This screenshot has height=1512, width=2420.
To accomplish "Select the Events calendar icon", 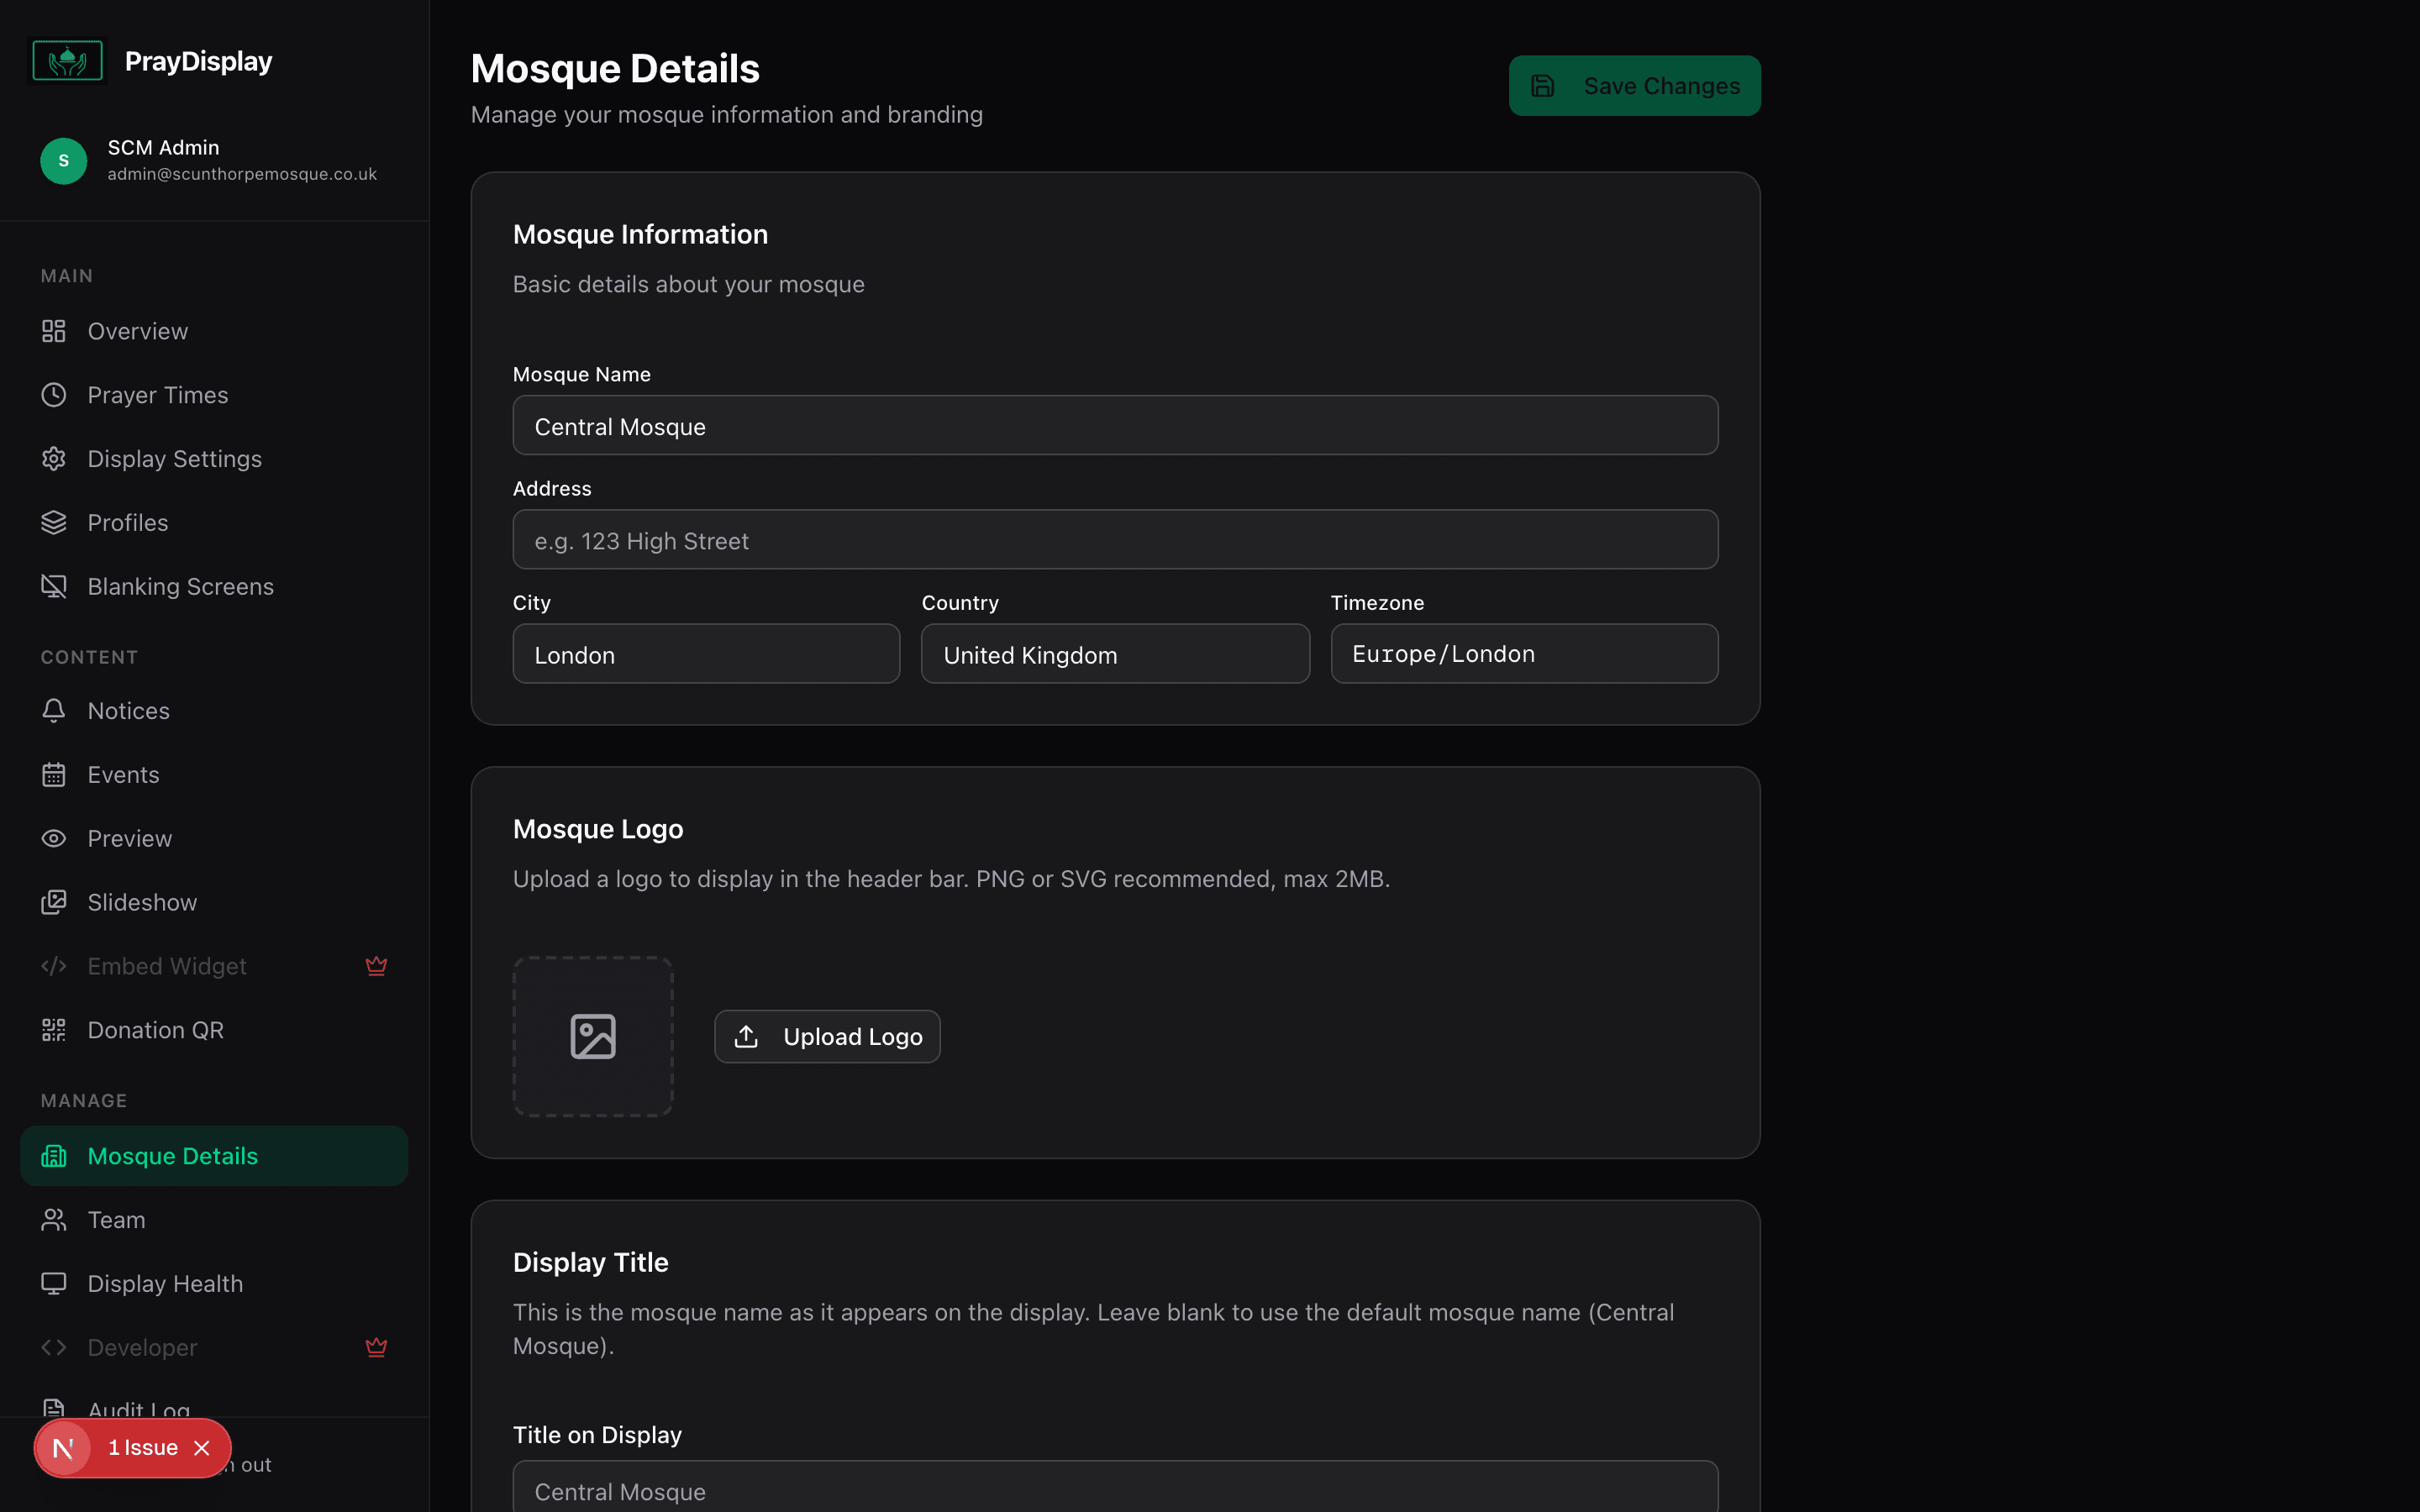I will click(x=53, y=774).
